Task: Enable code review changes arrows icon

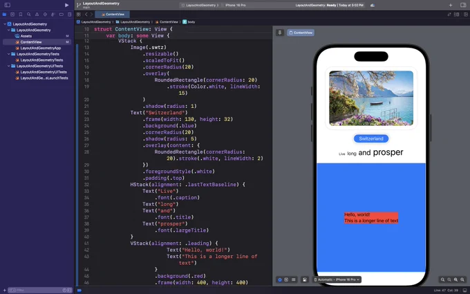Action: coord(449,15)
